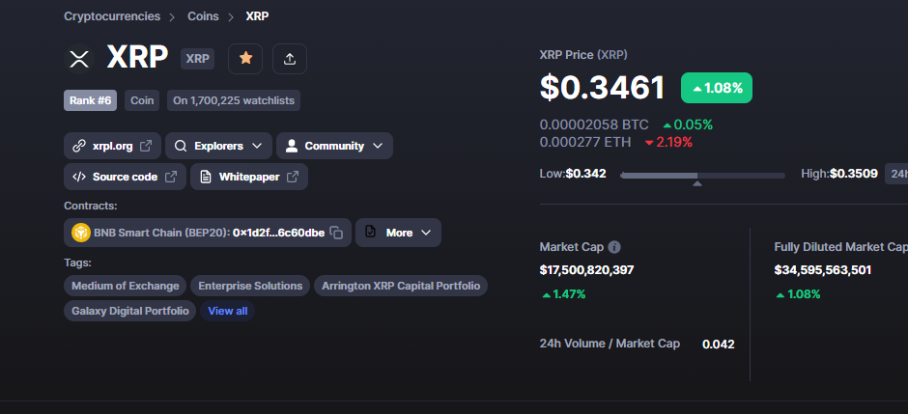Open xrpl.org website link
Screen dimensions: 908x414
[112, 146]
